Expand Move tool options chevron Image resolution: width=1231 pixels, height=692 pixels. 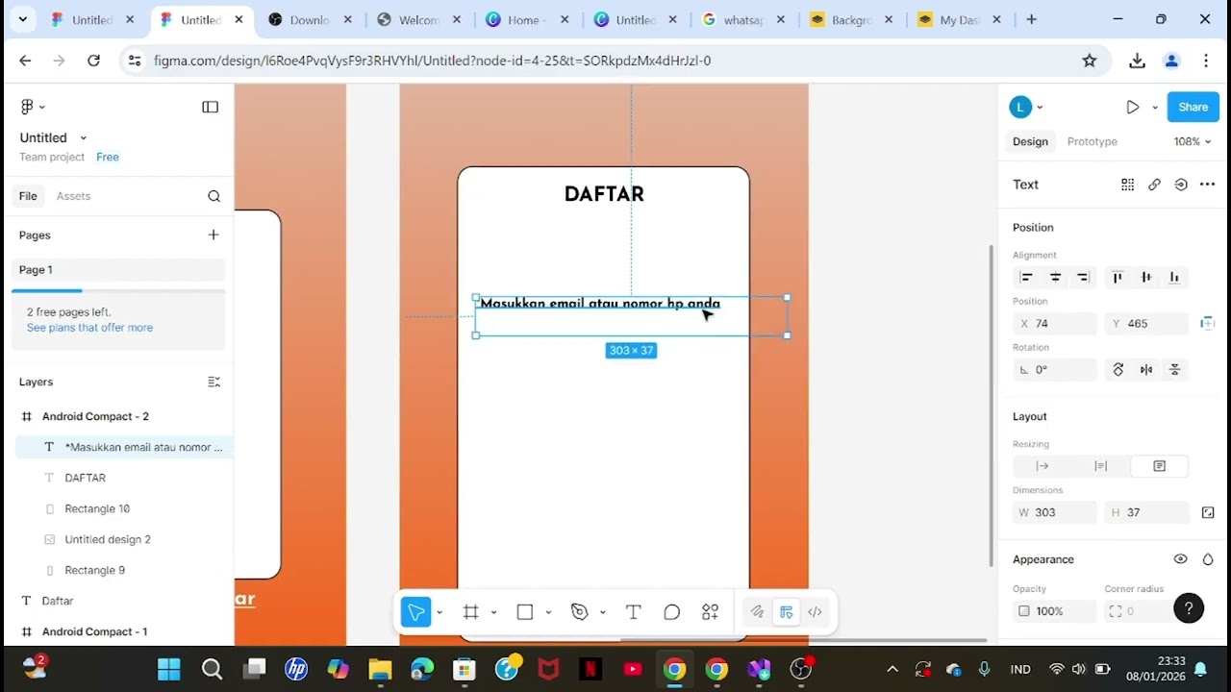click(440, 612)
